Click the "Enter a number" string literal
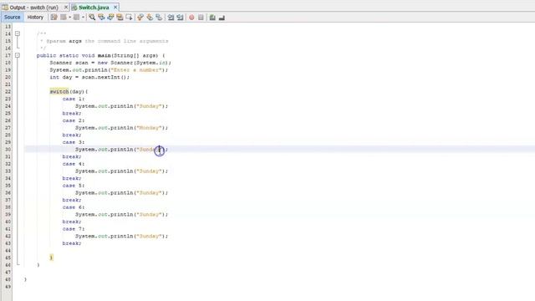Screen dimensions: 535x301 pyautogui.click(x=135, y=70)
